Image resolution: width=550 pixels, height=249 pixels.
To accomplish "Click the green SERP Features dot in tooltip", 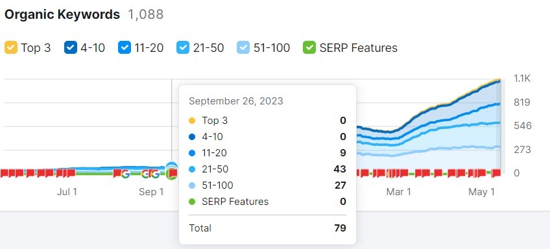I will [192, 202].
